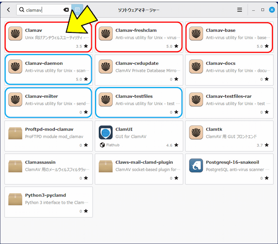Image resolution: width=278 pixels, height=244 pixels.
Task: Select the Clamav-daemon shell icon
Action: tap(15, 67)
